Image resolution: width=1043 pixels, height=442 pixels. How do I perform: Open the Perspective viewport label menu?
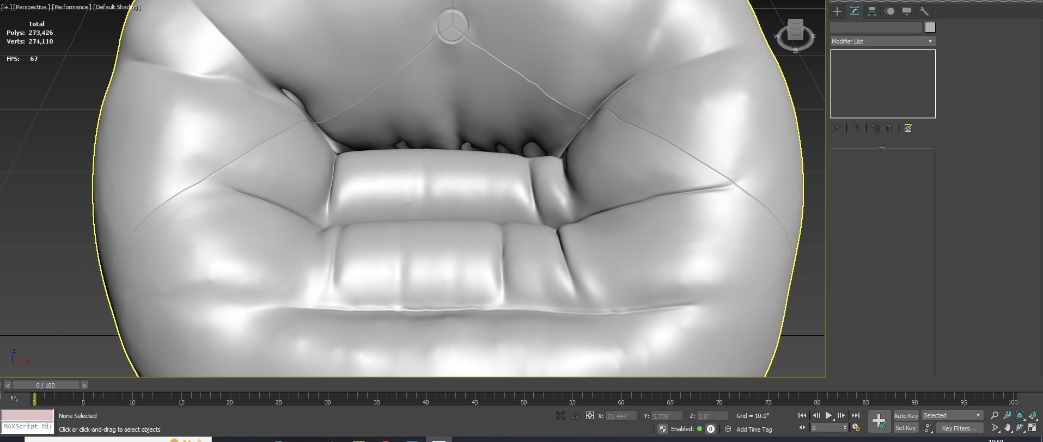[x=32, y=7]
